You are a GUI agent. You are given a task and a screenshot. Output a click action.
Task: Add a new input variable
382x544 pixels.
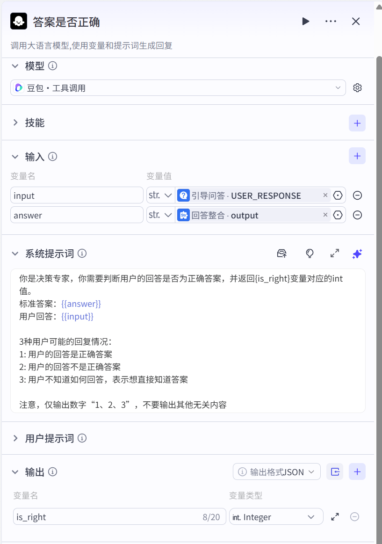[357, 156]
